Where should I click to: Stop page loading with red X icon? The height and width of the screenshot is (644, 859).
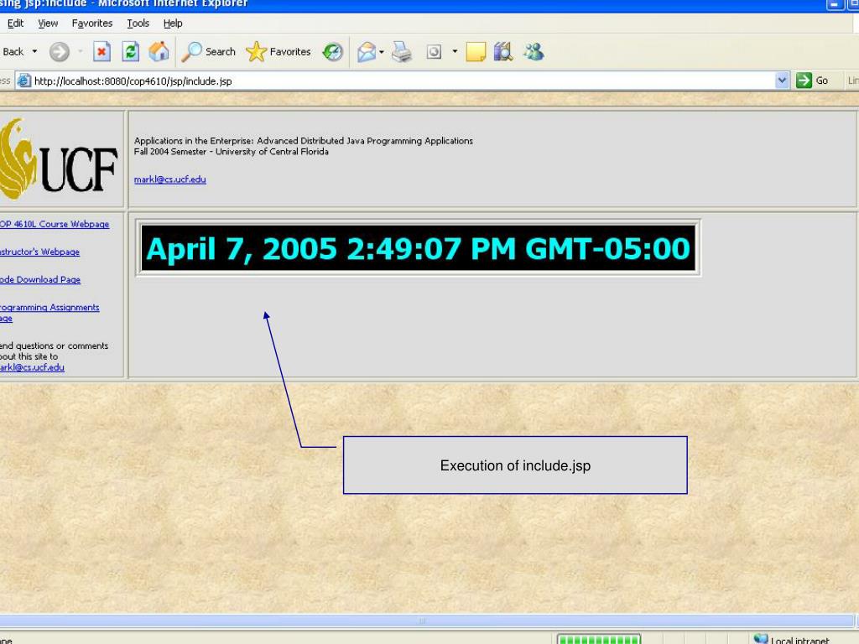point(102,52)
